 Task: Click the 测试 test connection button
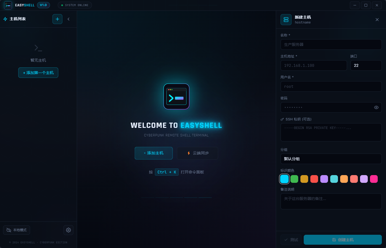click(x=291, y=240)
